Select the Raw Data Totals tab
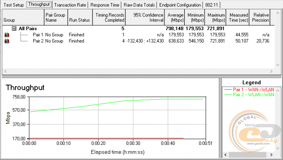 (139, 5)
